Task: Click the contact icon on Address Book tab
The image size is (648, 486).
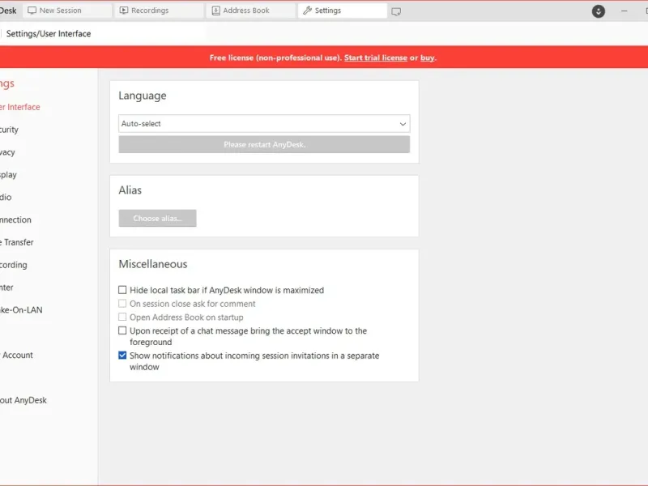Action: click(215, 11)
